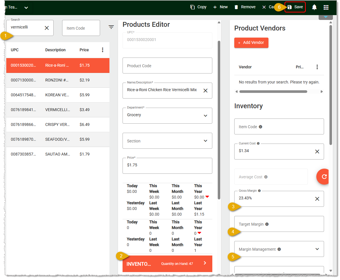The width and height of the screenshot is (340, 280).
Task: Select the SEAFOOD/V... product row
Action: click(58, 139)
